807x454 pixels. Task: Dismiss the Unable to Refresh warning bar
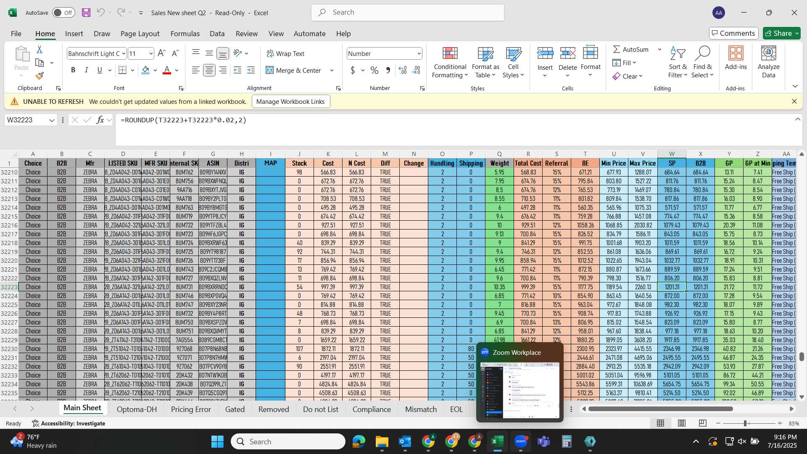[794, 101]
